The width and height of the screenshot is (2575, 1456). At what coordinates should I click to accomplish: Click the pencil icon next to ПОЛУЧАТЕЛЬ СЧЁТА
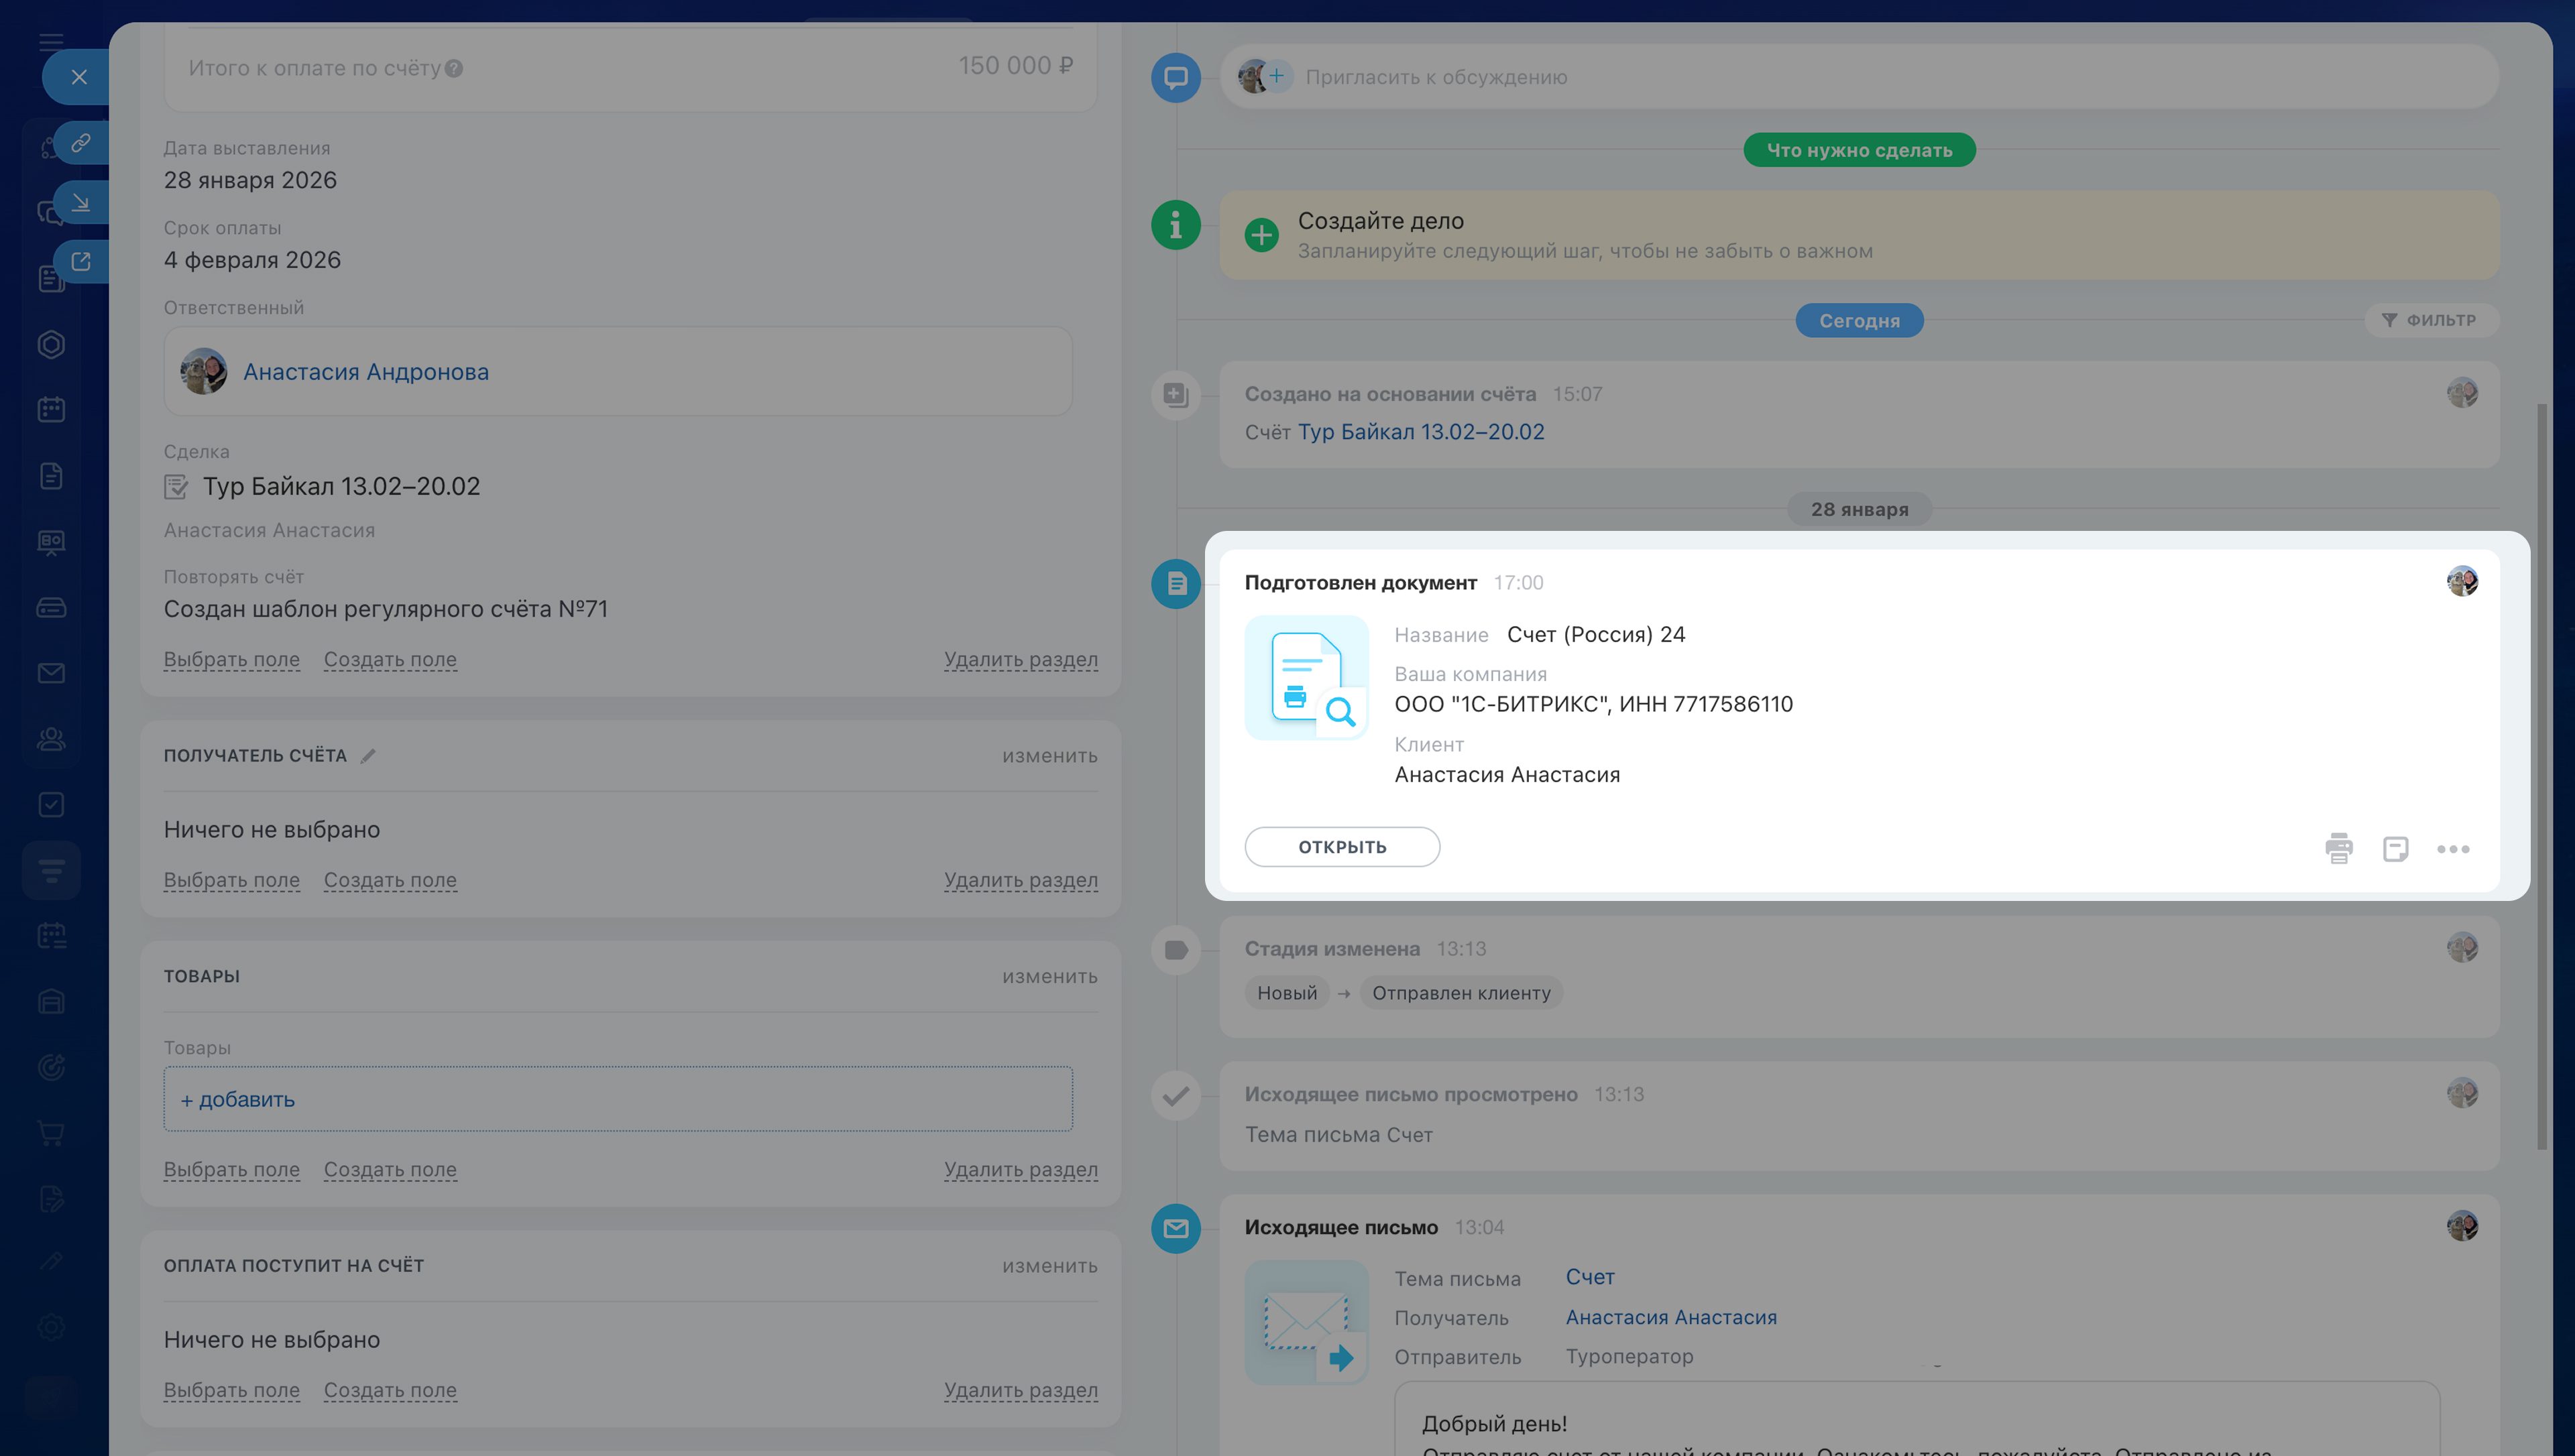[x=368, y=756]
